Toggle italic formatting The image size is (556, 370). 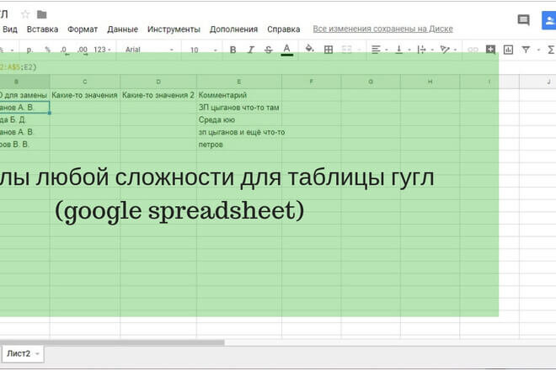(251, 50)
